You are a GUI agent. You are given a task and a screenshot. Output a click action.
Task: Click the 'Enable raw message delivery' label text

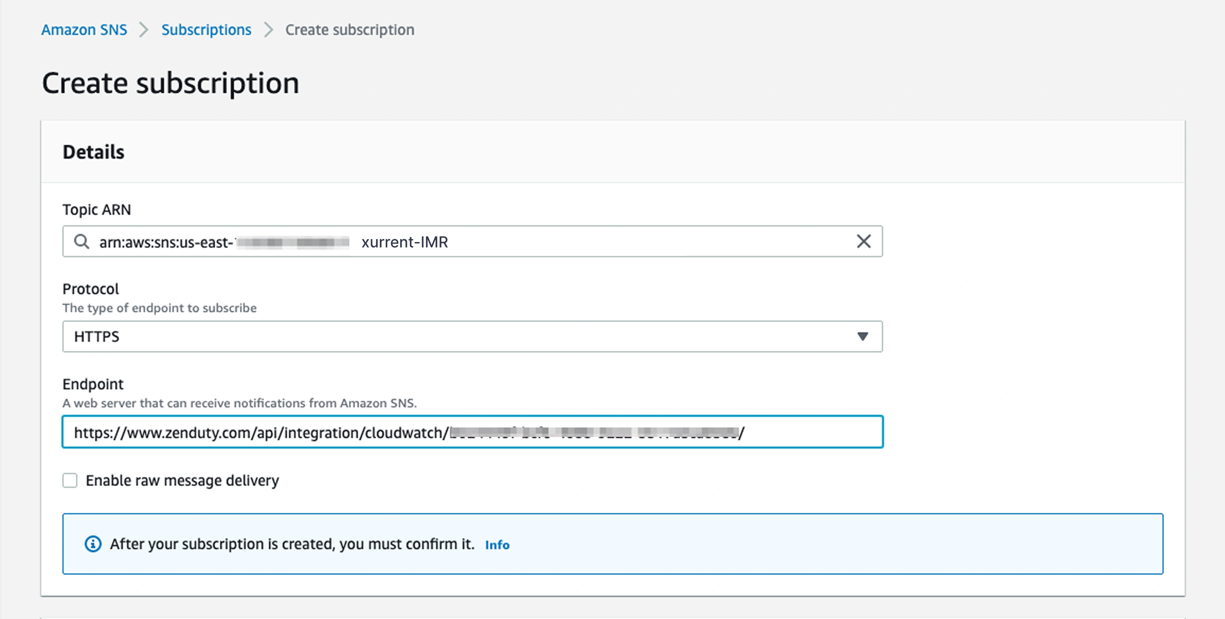point(182,480)
